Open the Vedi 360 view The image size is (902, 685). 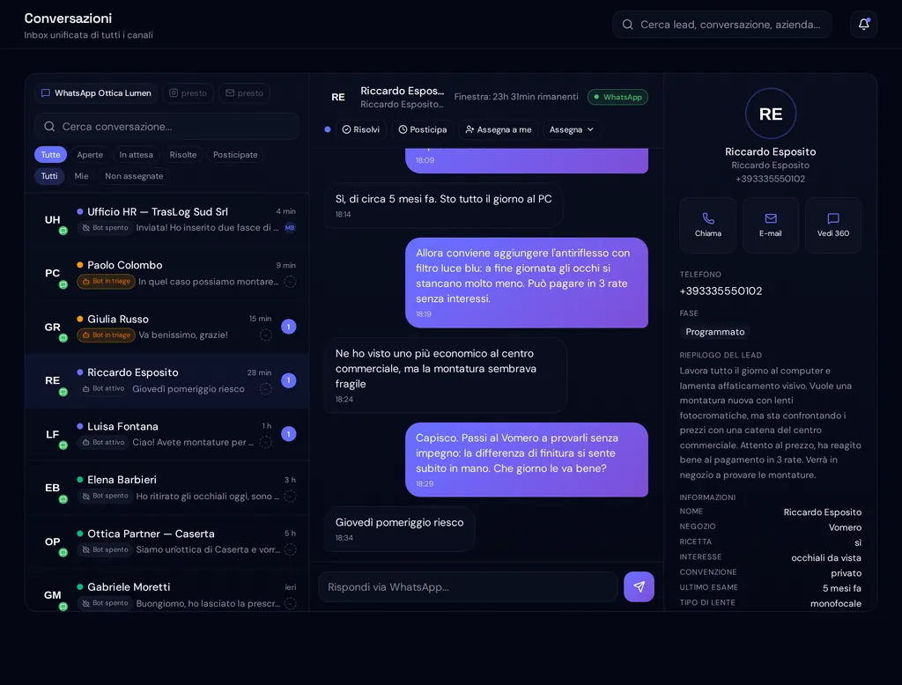(833, 225)
